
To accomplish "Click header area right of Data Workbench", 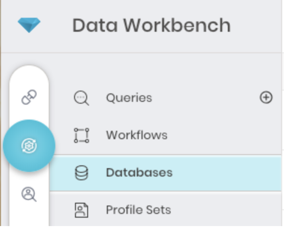I will (x=258, y=25).
